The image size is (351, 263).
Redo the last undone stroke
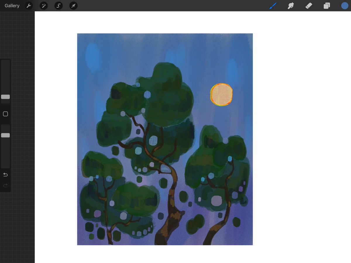coord(5,185)
